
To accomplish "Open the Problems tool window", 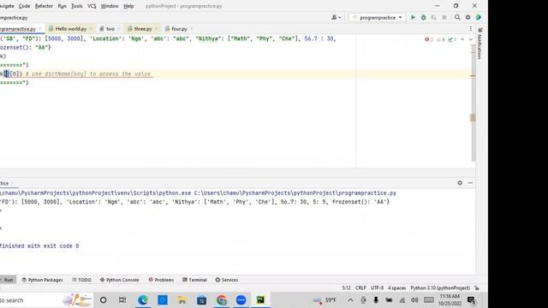I will click(x=161, y=280).
